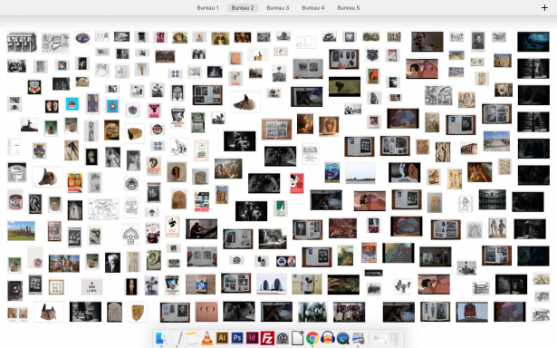Image resolution: width=557 pixels, height=348 pixels.
Task: Open the Trash in the dock
Action: point(395,338)
